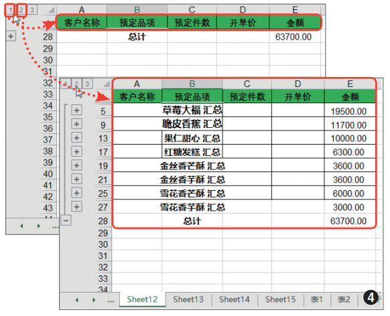
Task: Click outline level 2 button in back window
Action: pyautogui.click(x=21, y=10)
